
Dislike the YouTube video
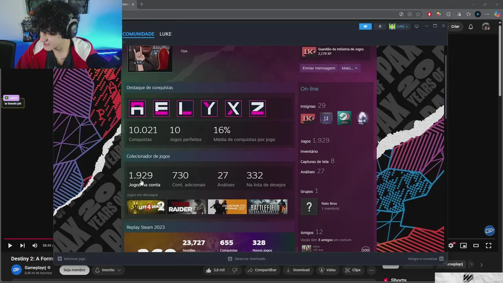tap(235, 270)
